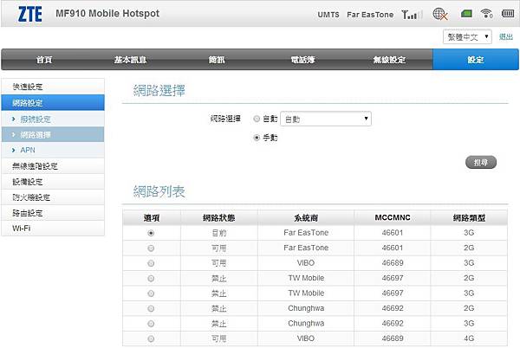
Task: Click the ZTE logo
Action: tap(29, 14)
